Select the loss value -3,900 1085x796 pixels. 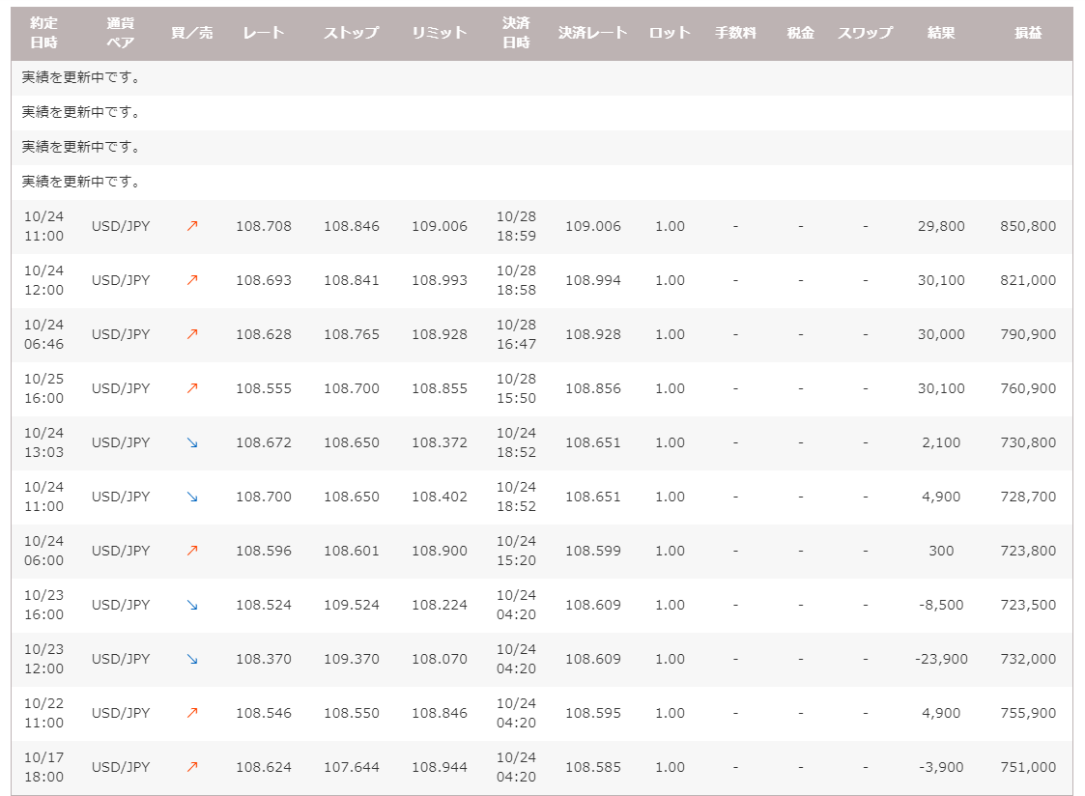(x=941, y=767)
